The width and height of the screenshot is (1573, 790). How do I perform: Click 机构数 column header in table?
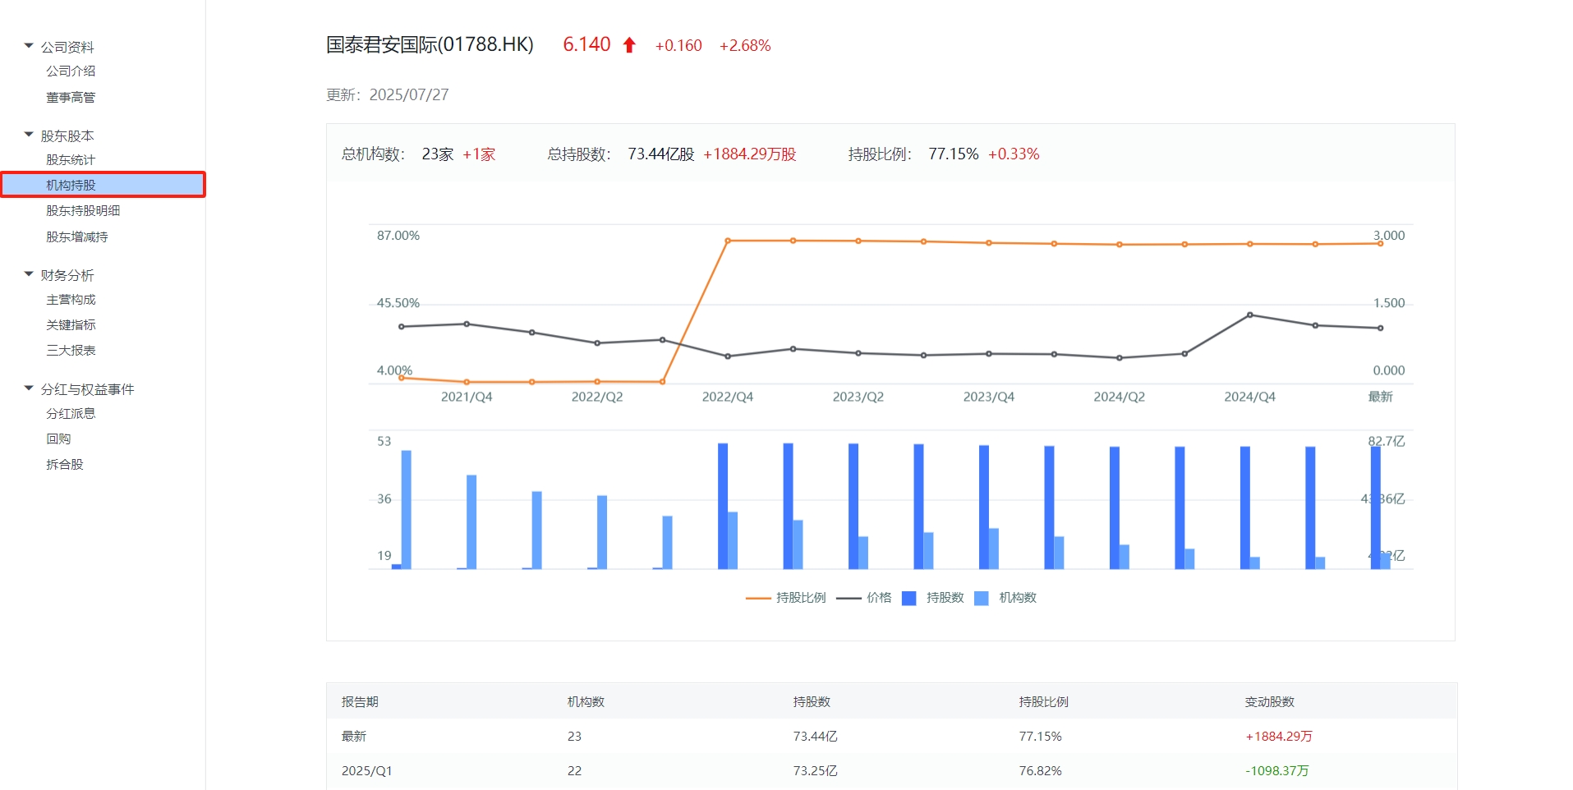pyautogui.click(x=586, y=702)
